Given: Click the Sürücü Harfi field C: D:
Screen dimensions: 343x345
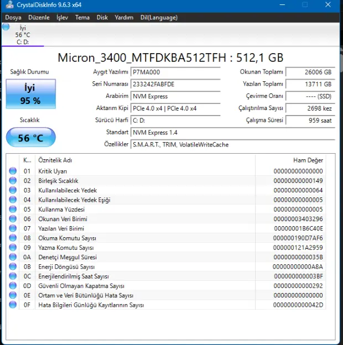Looking at the screenshot, I should click(175, 121).
